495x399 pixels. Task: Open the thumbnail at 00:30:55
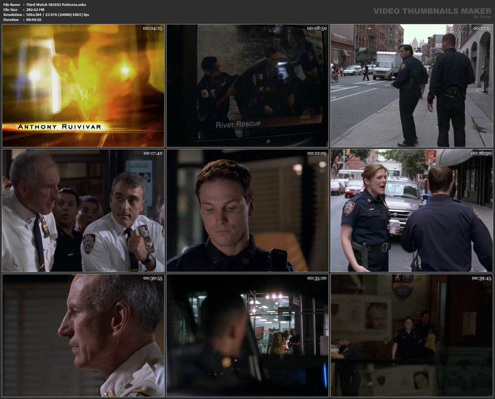(x=83, y=336)
